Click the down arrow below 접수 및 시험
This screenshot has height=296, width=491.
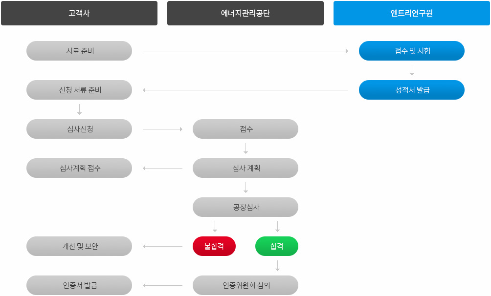click(x=412, y=70)
